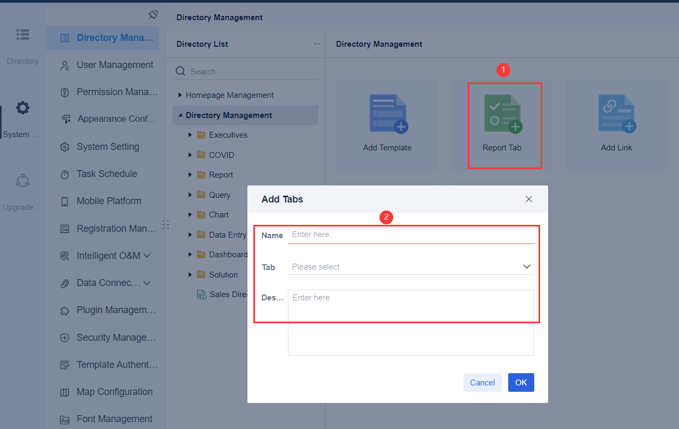This screenshot has width=679, height=429.
Task: Click the pin icon above the sidebar
Action: click(x=153, y=14)
